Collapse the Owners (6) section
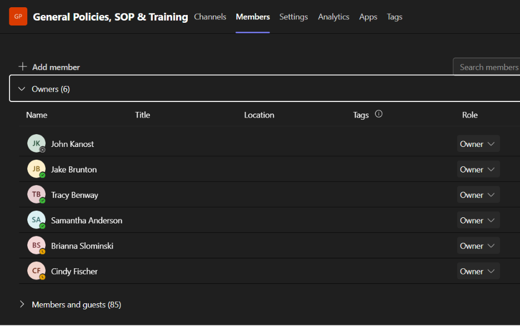Image resolution: width=520 pixels, height=326 pixels. point(22,89)
